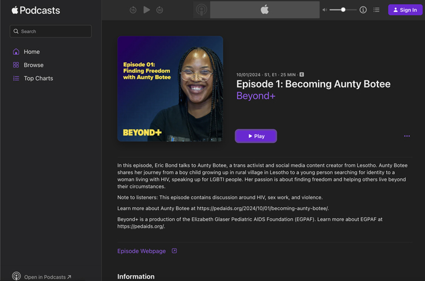Click Open in Podcasts link
425x281 pixels.
[x=48, y=277]
